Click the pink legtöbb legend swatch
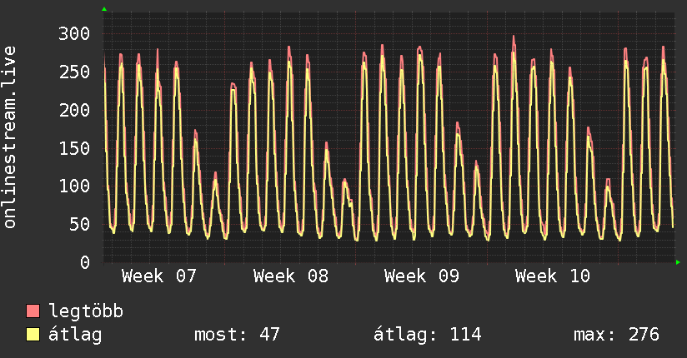 point(33,311)
